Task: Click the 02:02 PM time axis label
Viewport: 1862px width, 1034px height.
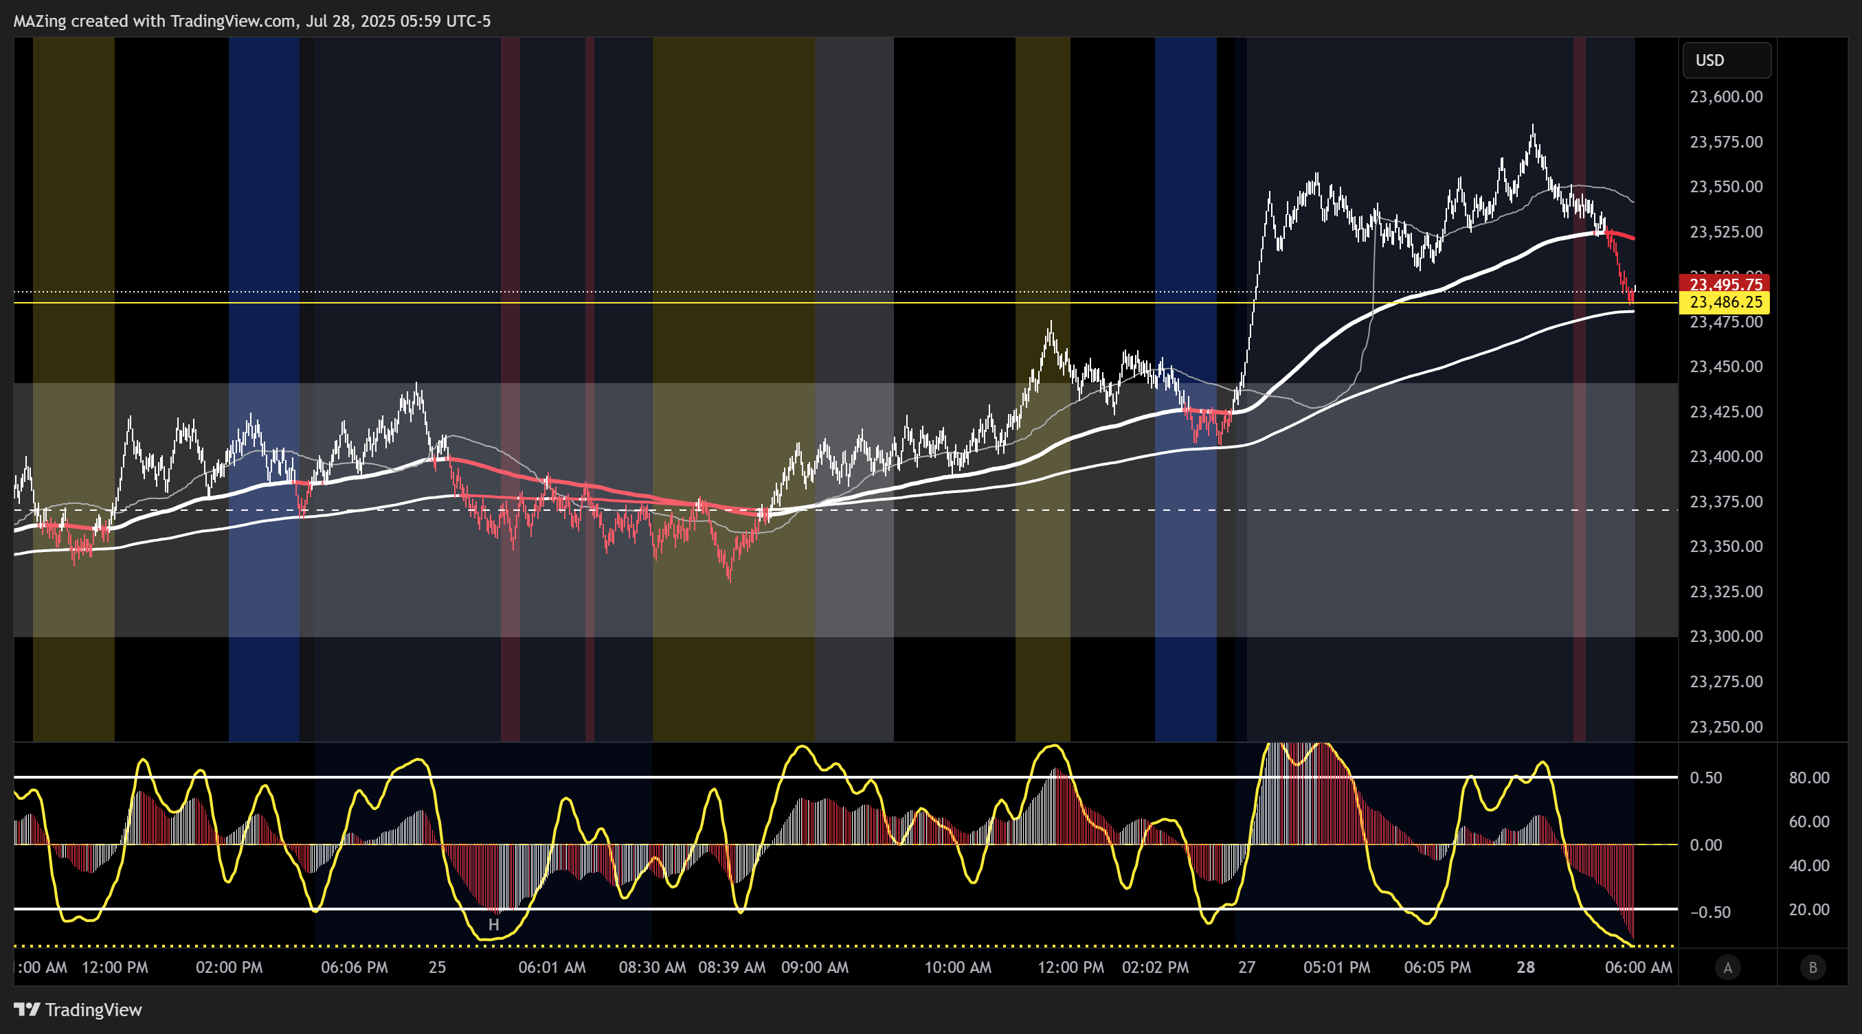Action: coord(1155,967)
